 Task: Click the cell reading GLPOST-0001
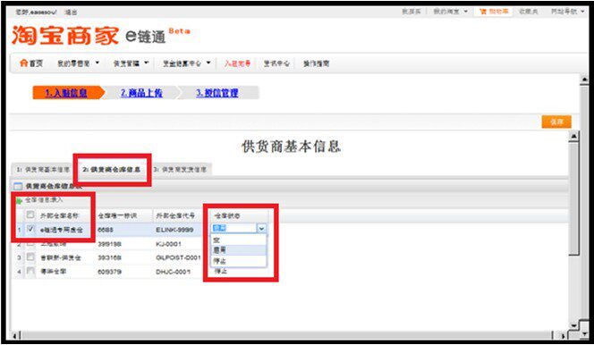[178, 257]
